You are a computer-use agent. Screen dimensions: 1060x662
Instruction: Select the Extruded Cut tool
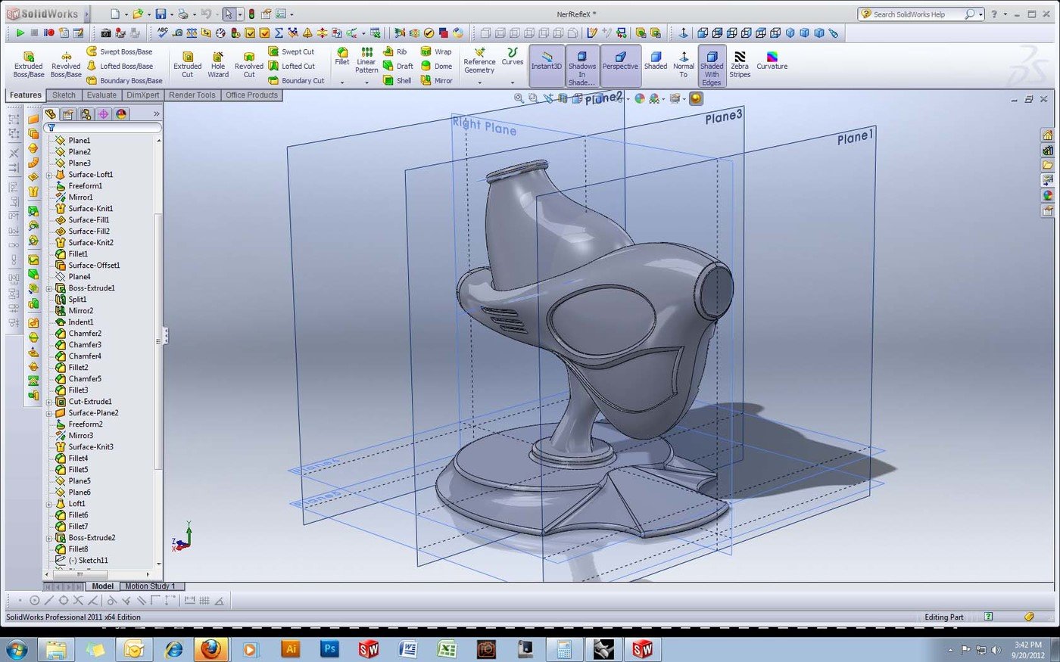click(x=187, y=65)
